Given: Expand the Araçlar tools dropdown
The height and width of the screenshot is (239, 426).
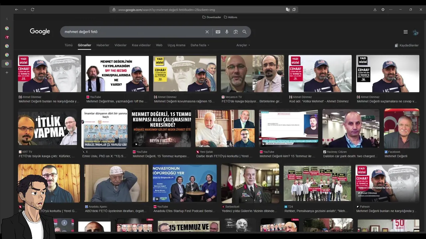Looking at the screenshot, I should pyautogui.click(x=243, y=45).
